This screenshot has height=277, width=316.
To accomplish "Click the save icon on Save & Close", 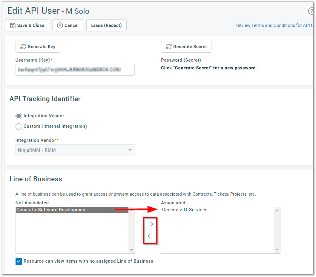I will point(13,25).
